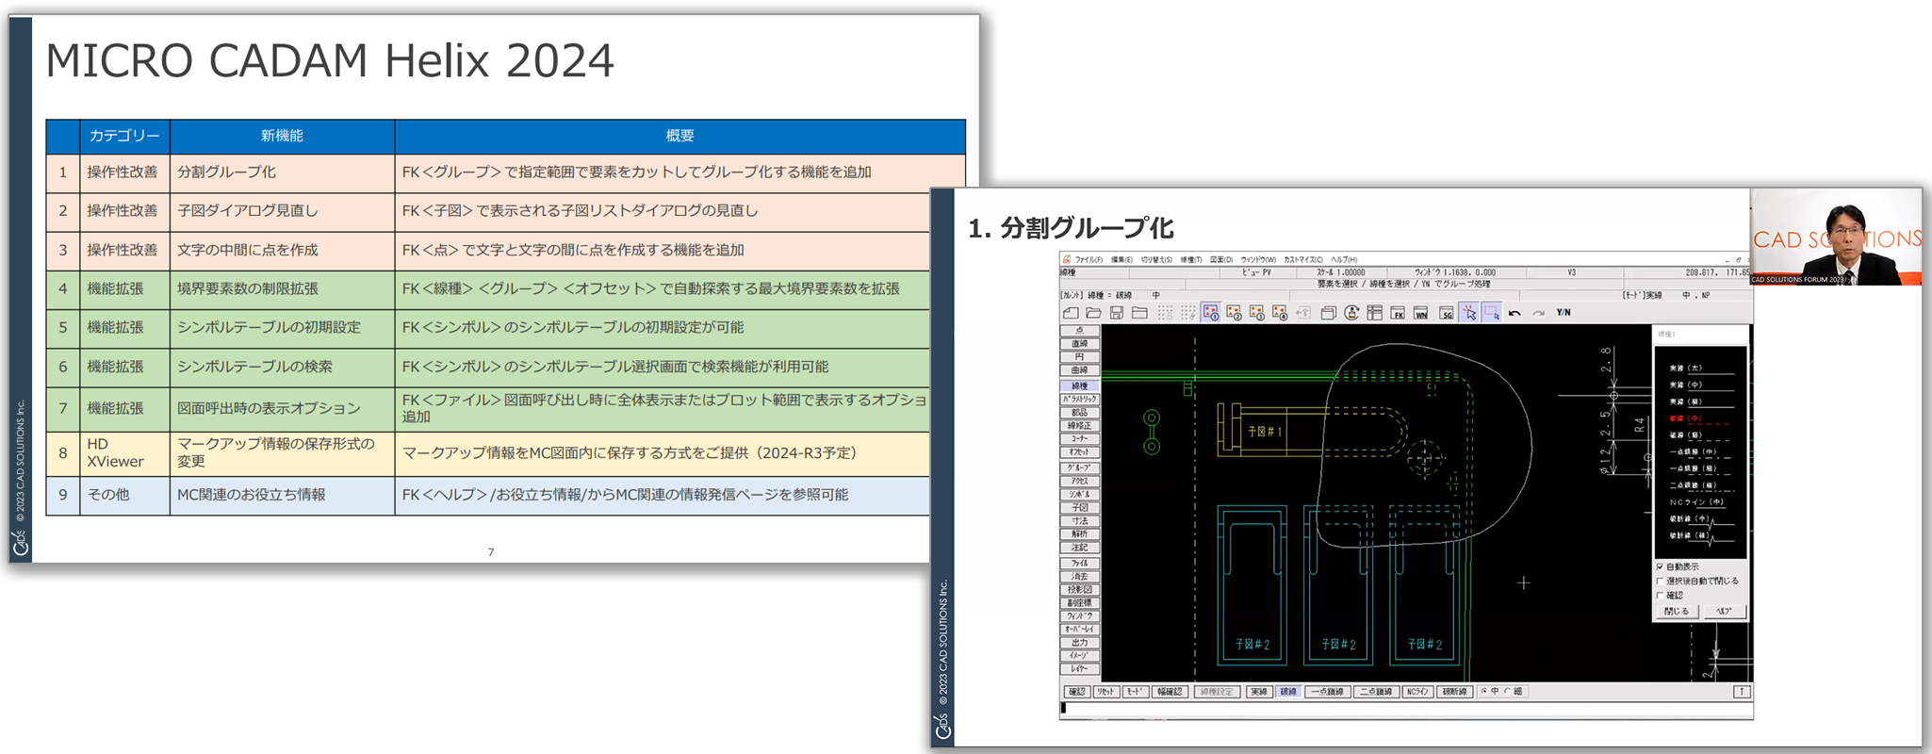Viewport: 1932px width, 754px height.
Task: Click the closed folder icon in CAD toolbar
Action: point(1139,313)
